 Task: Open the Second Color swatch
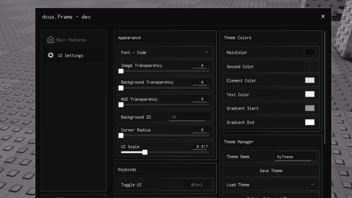pos(310,66)
